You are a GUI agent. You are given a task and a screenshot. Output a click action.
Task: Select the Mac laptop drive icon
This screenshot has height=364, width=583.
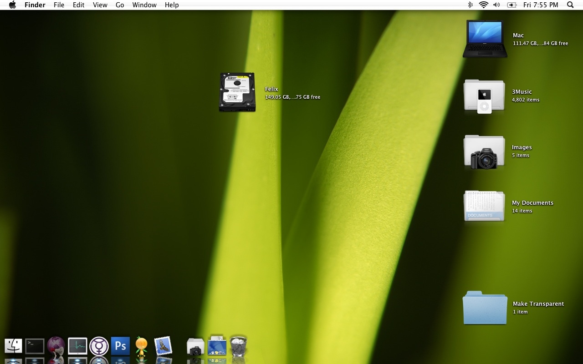click(x=485, y=39)
